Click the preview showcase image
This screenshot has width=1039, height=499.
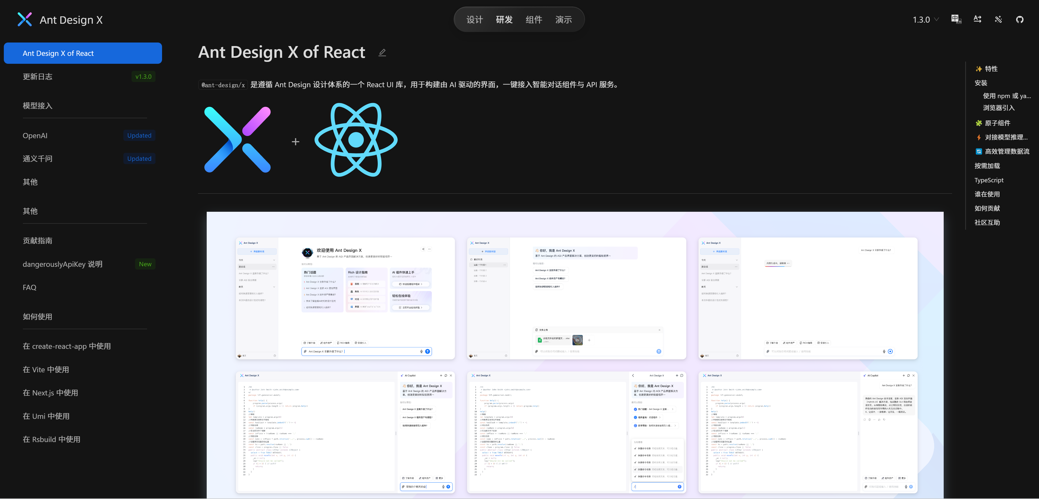[575, 355]
